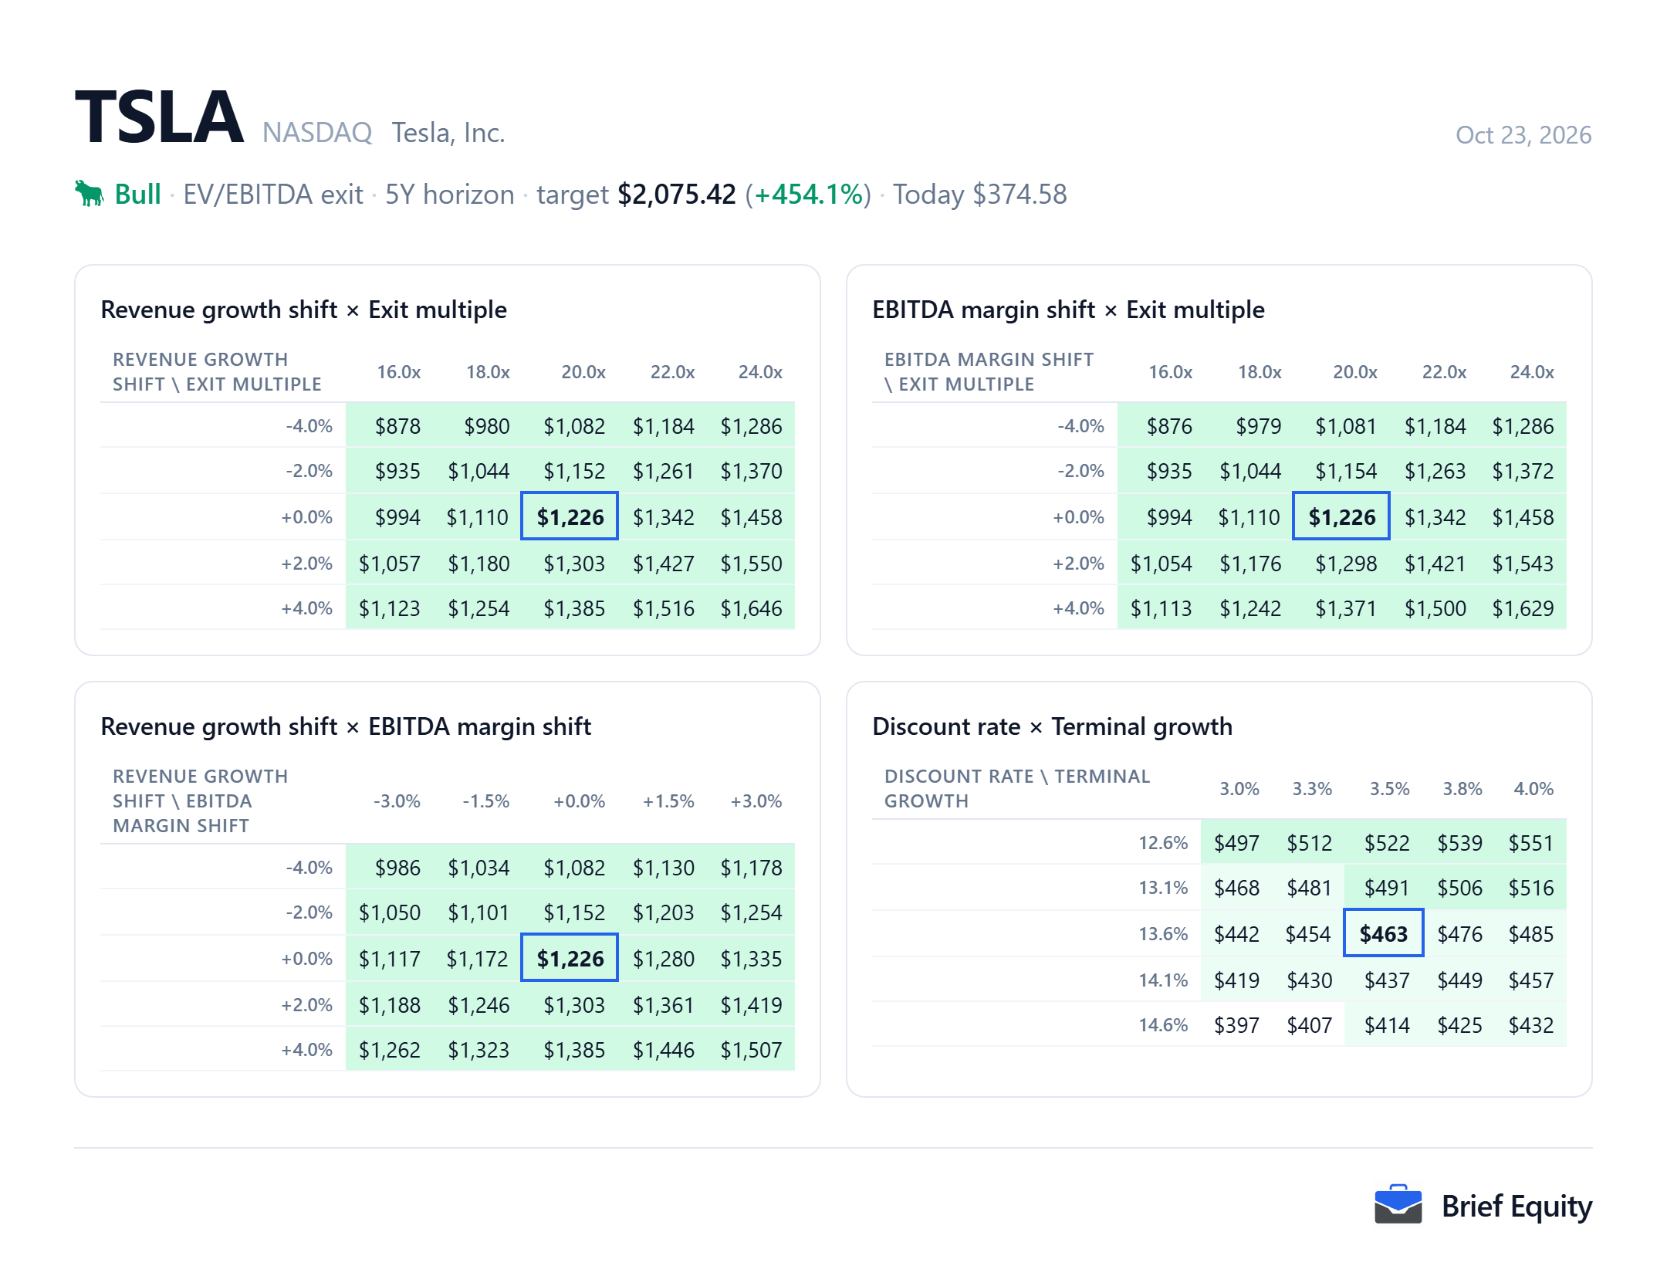The width and height of the screenshot is (1667, 1266).
Task: Click the Brief Equity brand name text
Action: 1517,1206
